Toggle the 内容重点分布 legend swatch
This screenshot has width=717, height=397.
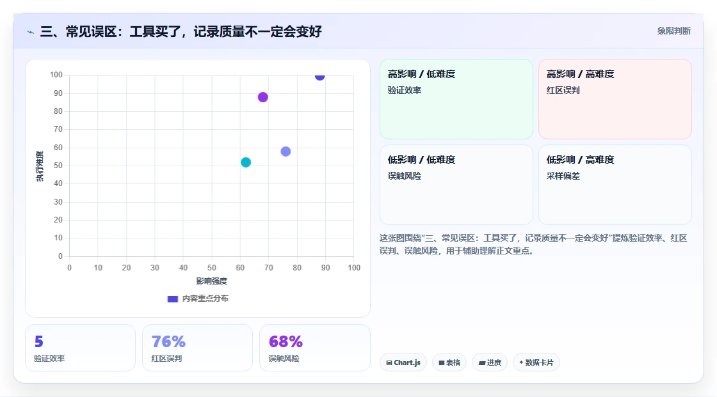click(172, 299)
